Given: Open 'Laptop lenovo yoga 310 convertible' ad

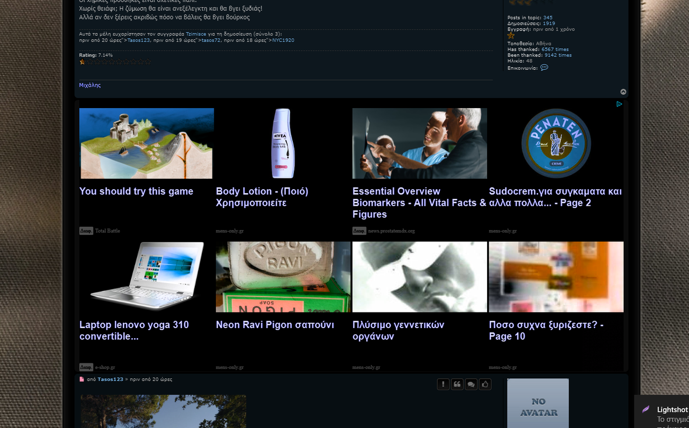Looking at the screenshot, I should (134, 331).
